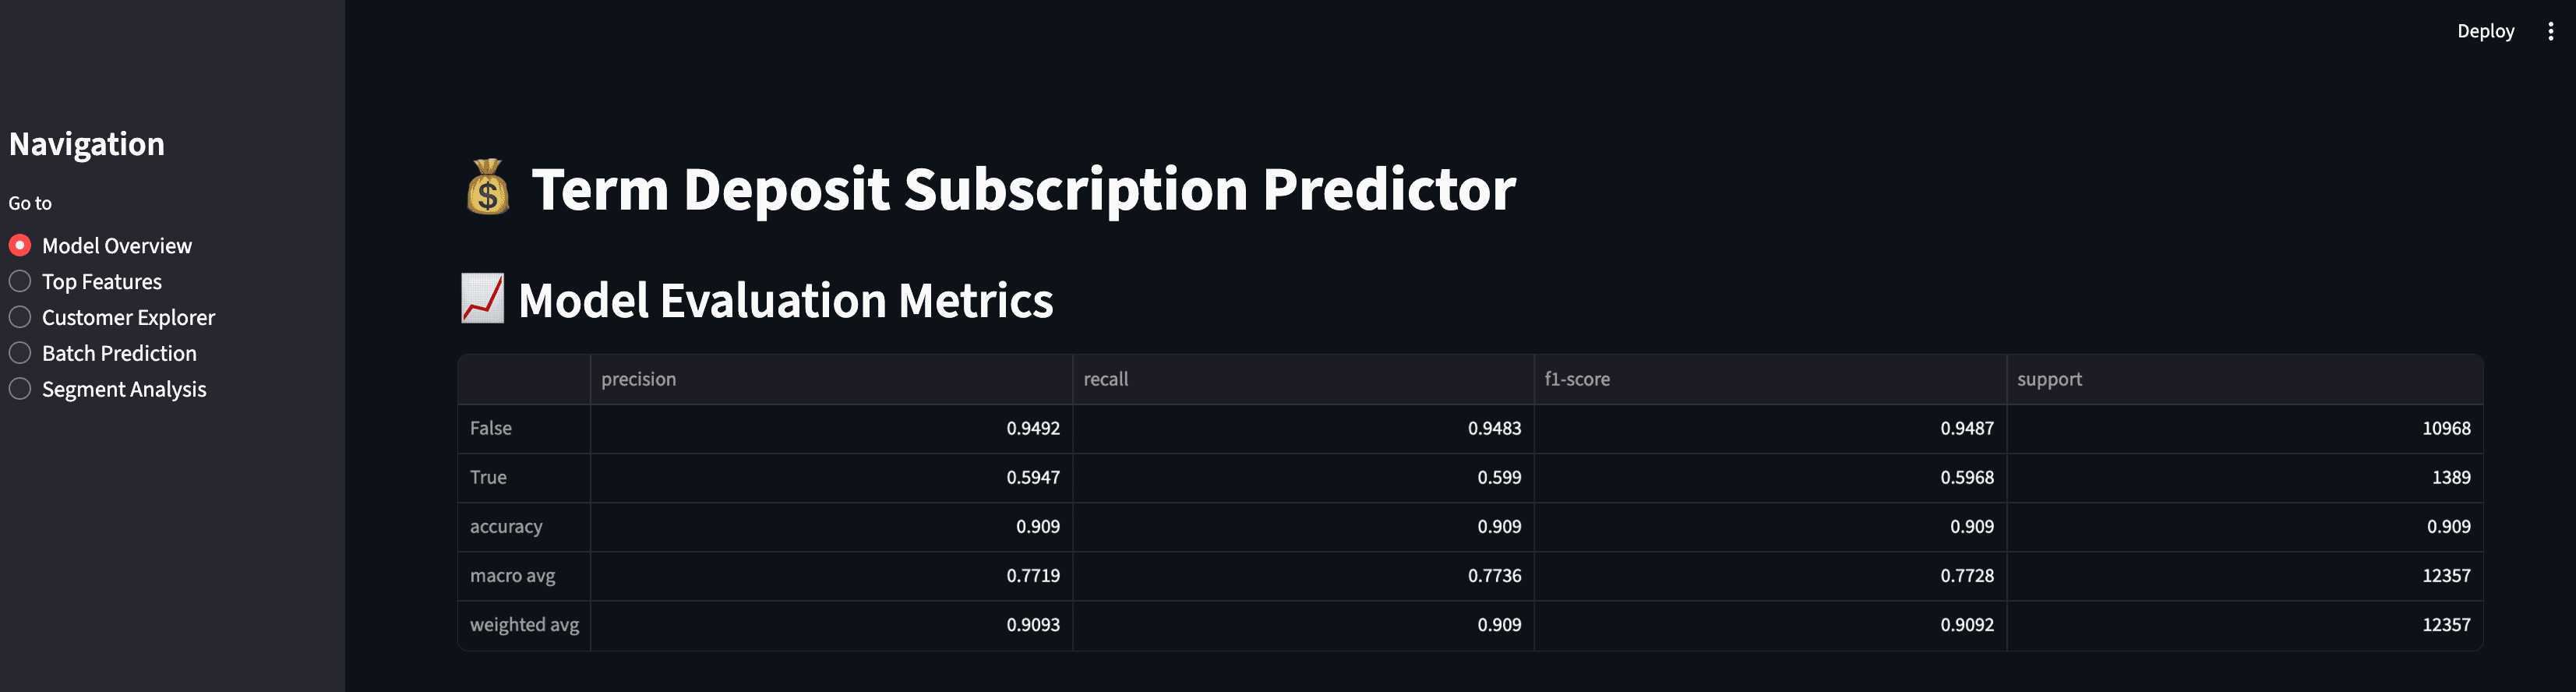Viewport: 2576px width, 692px height.
Task: Click the Deploy button
Action: point(2485,31)
